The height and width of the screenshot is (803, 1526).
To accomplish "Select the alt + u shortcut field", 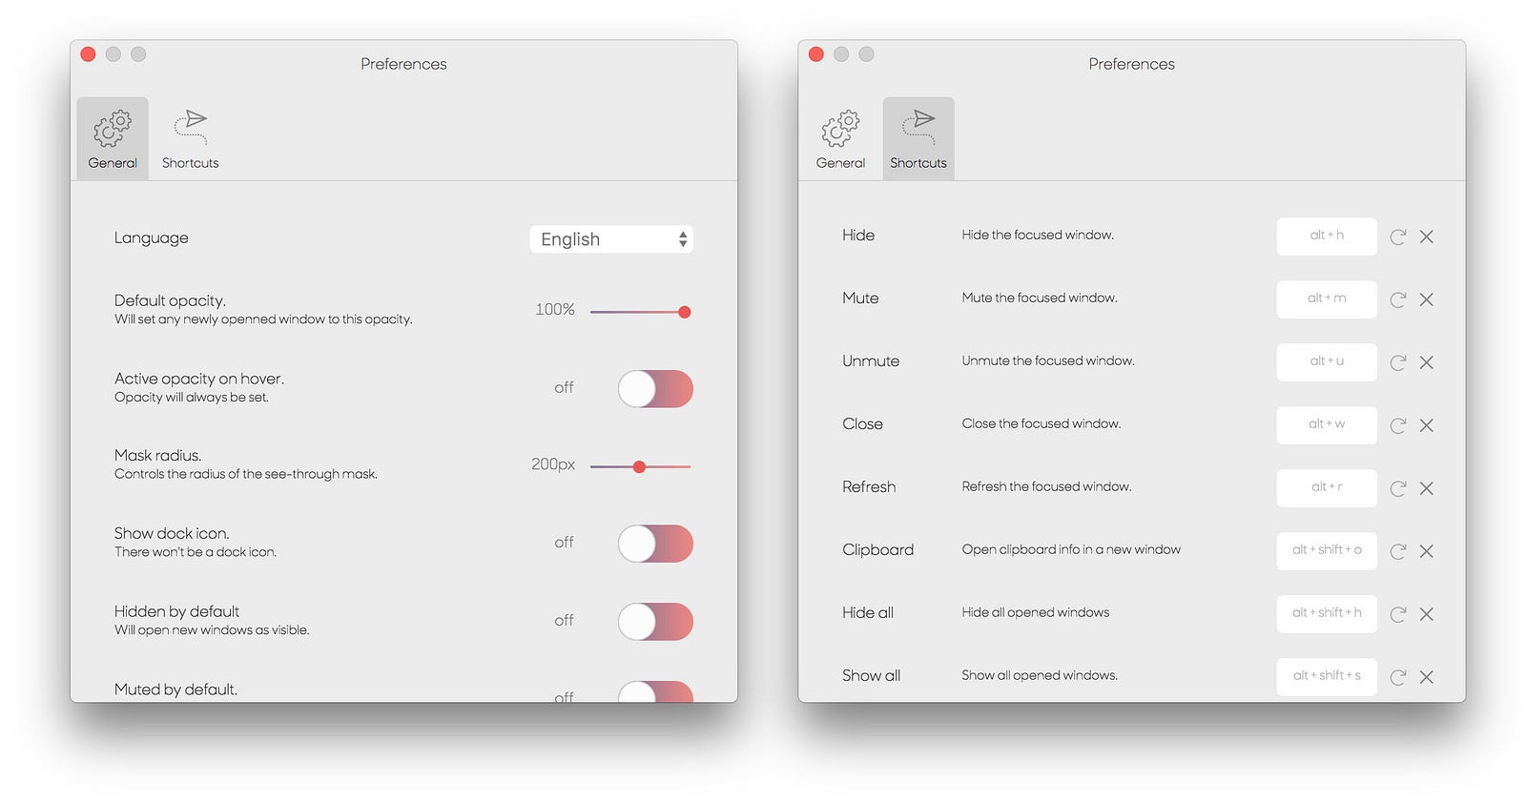I will pos(1327,362).
